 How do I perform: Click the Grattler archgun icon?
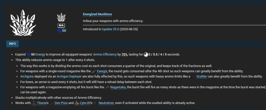pyautogui.click(x=193, y=76)
